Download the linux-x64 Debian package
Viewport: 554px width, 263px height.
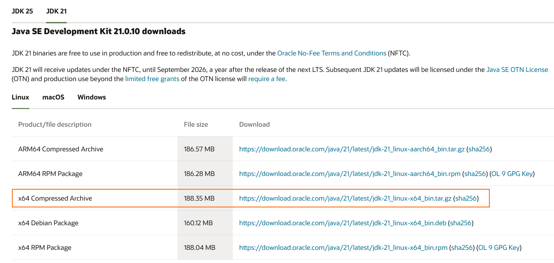coord(343,223)
